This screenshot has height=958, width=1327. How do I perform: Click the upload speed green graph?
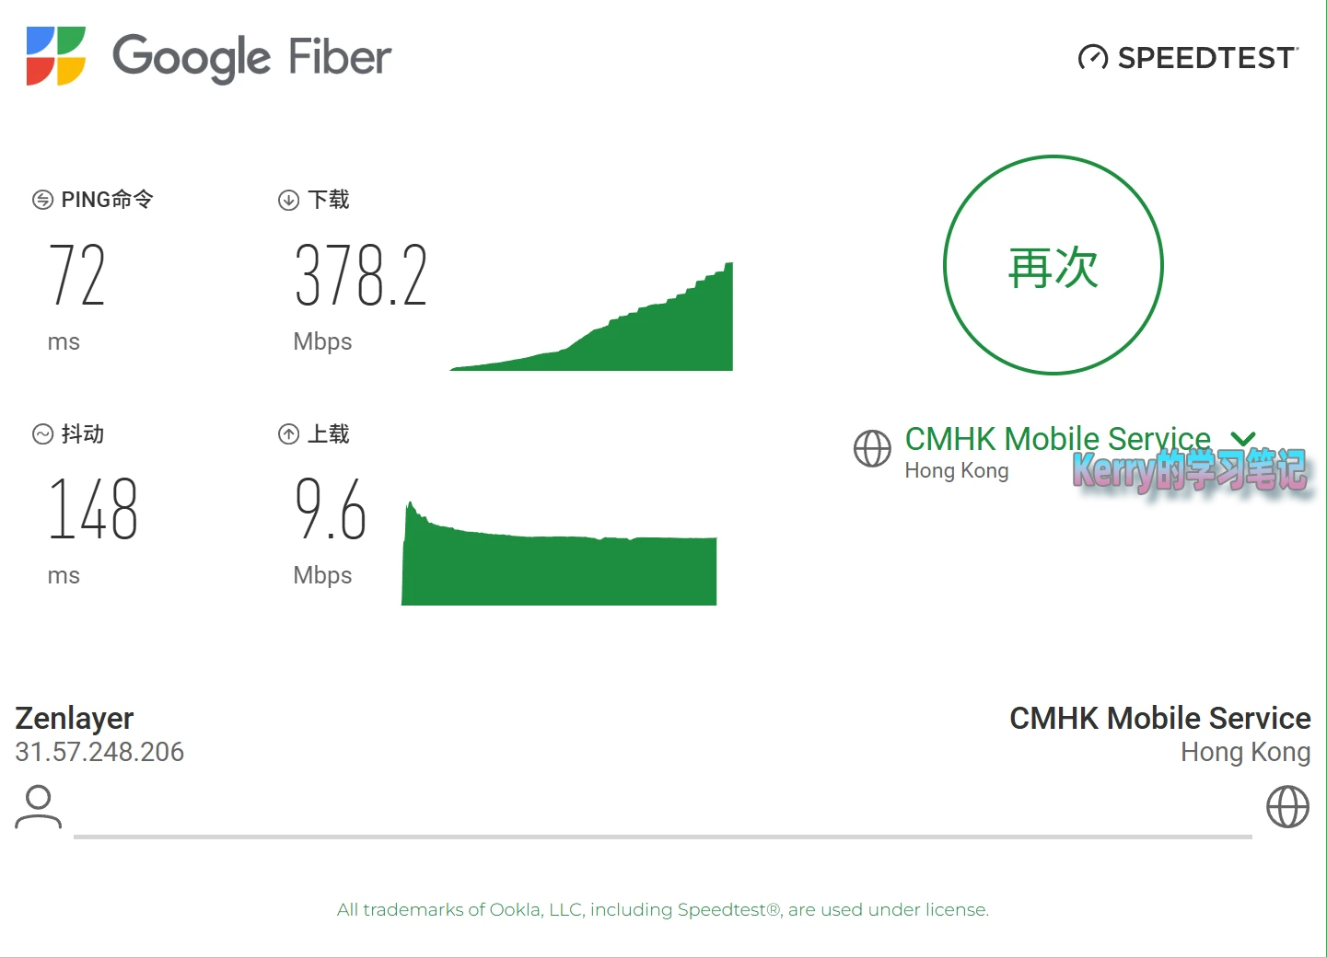[559, 553]
